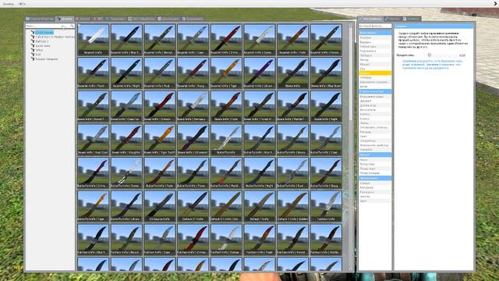This screenshot has width=499, height=281.
Task: Select Bowie Knife Night icon
Action: (326, 106)
